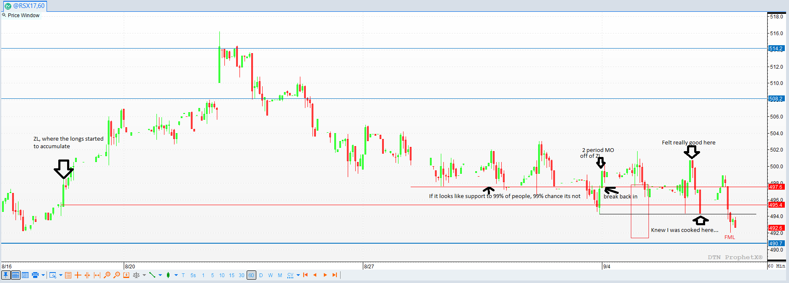Jump to last bar of chart

[335, 275]
